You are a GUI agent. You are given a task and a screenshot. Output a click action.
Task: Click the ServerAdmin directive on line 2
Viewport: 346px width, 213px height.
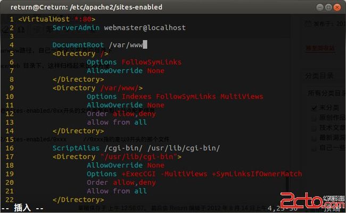point(76,28)
